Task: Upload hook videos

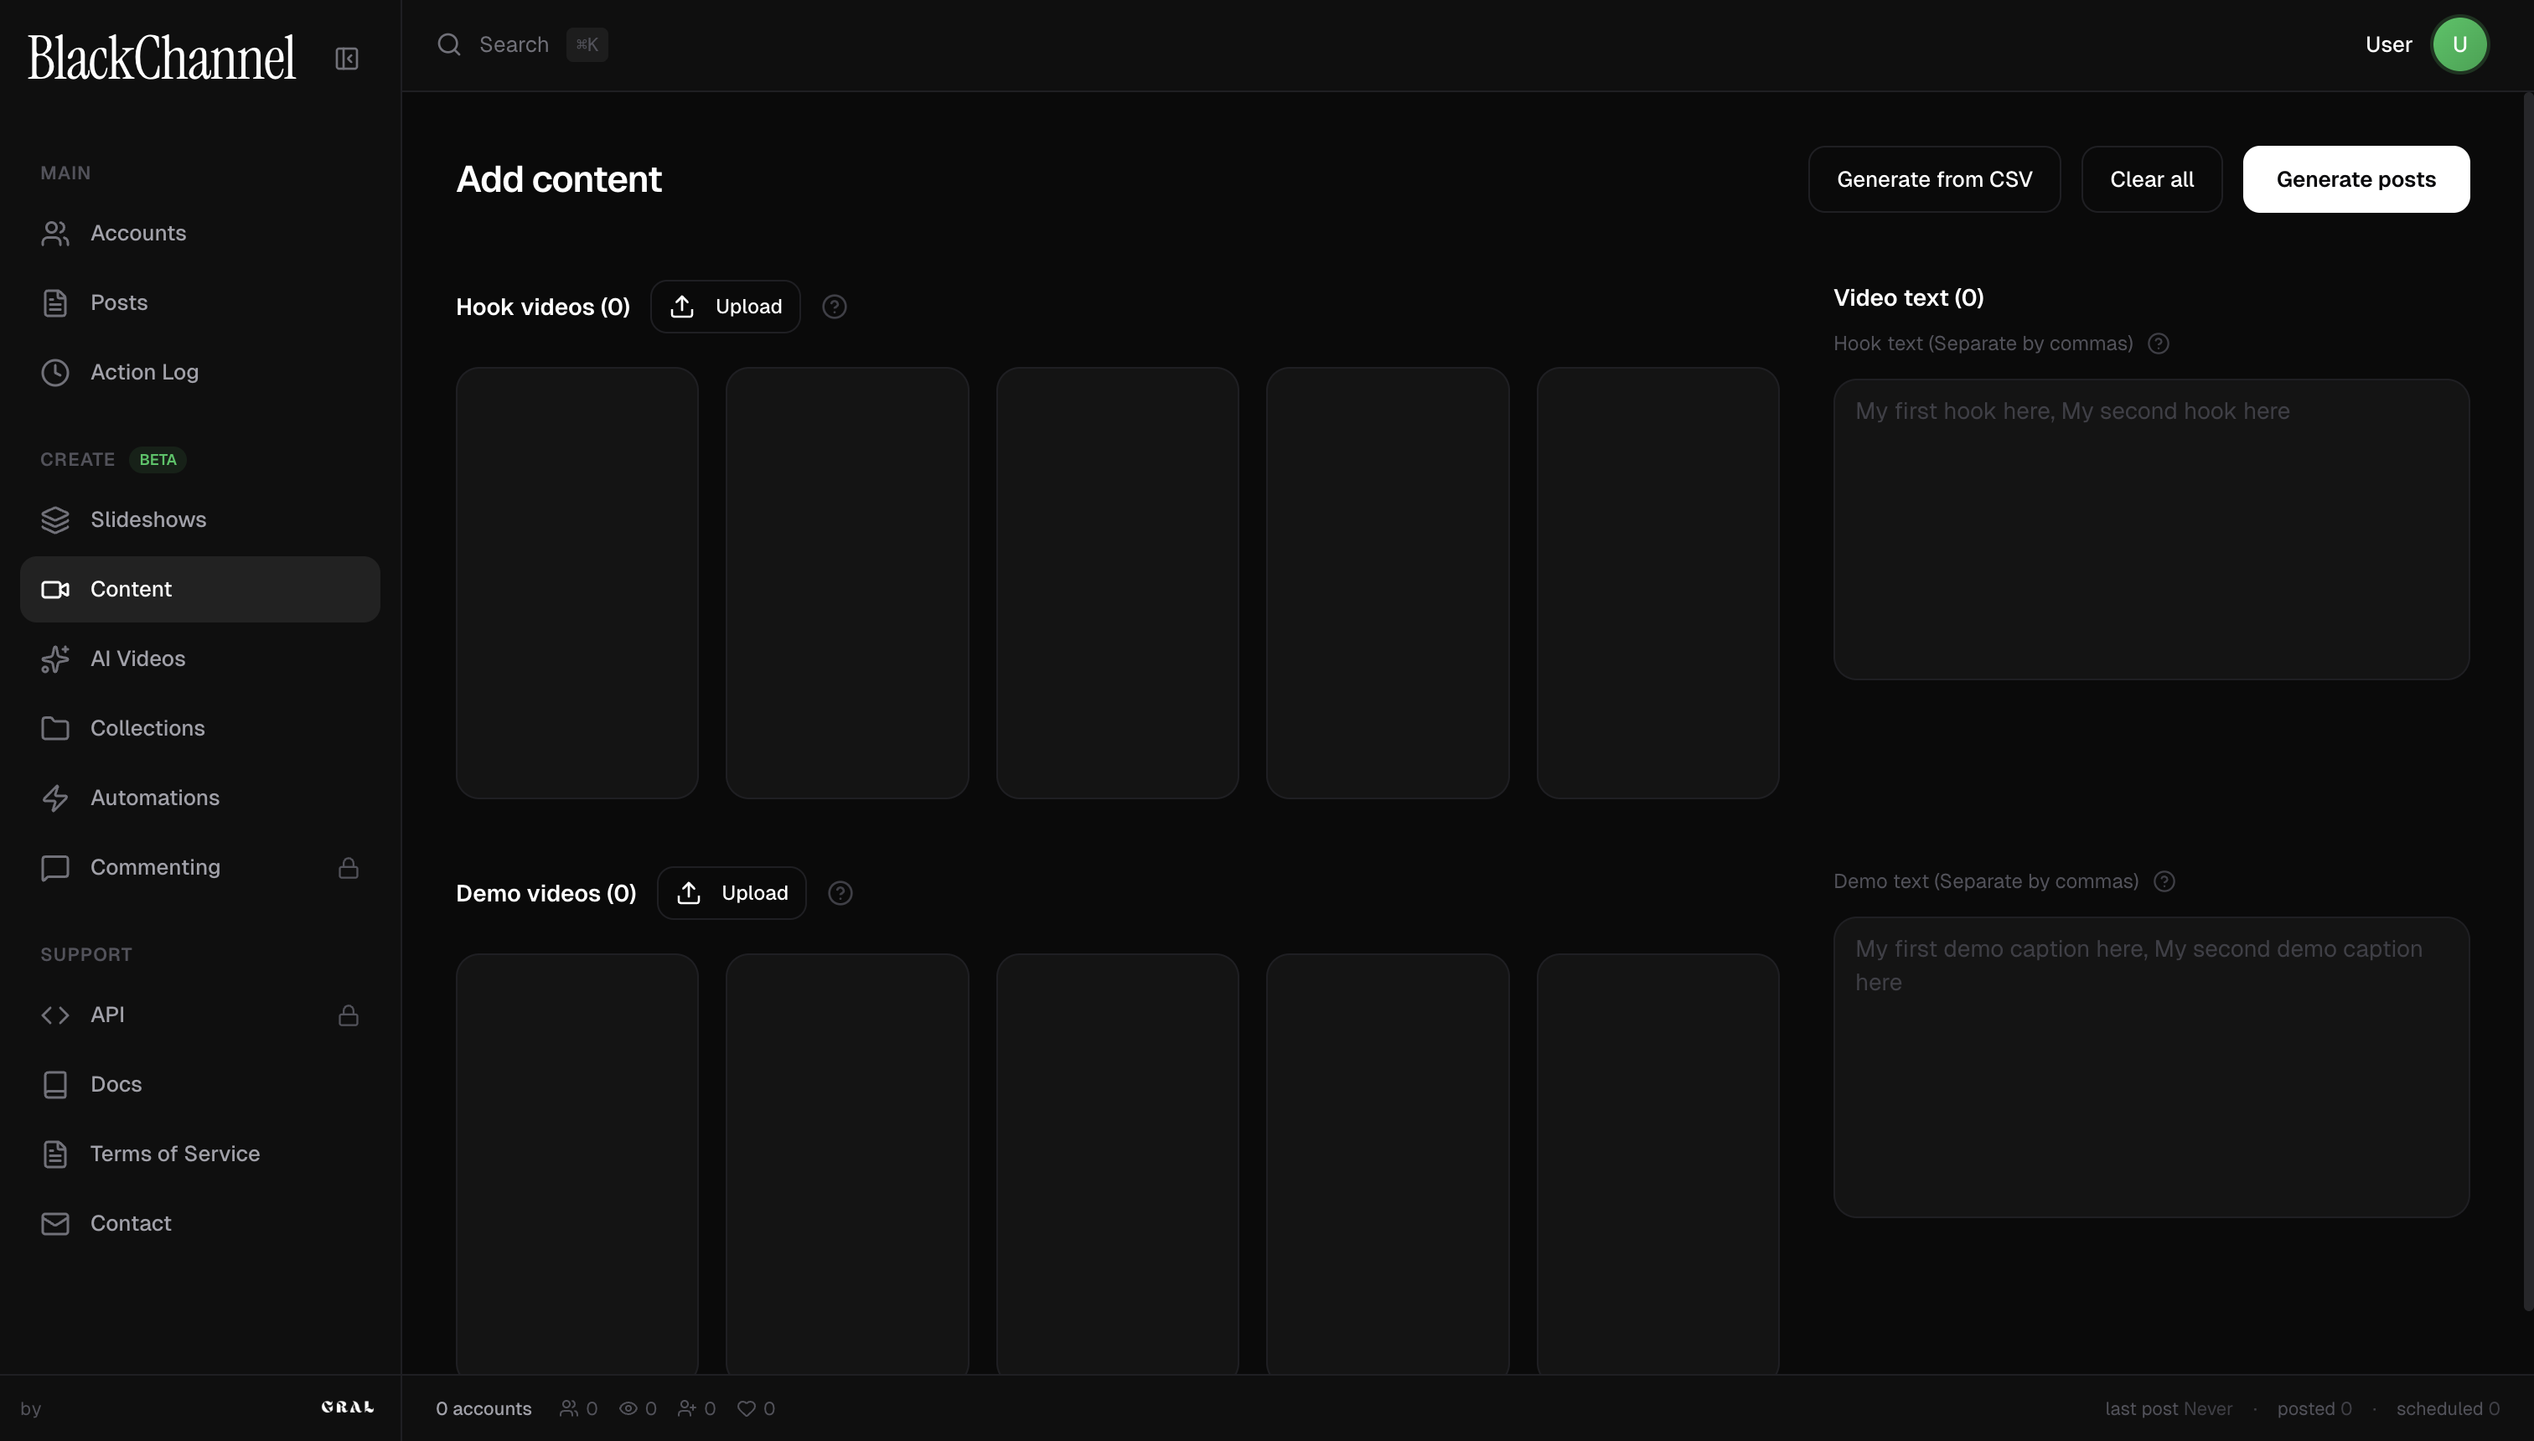Action: 725,306
